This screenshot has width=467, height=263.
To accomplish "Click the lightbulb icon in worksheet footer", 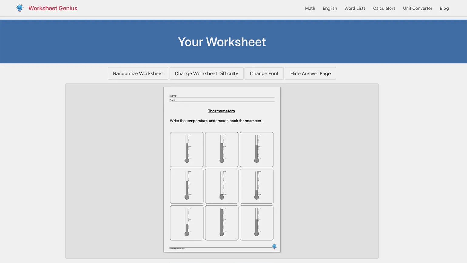I will 274,247.
